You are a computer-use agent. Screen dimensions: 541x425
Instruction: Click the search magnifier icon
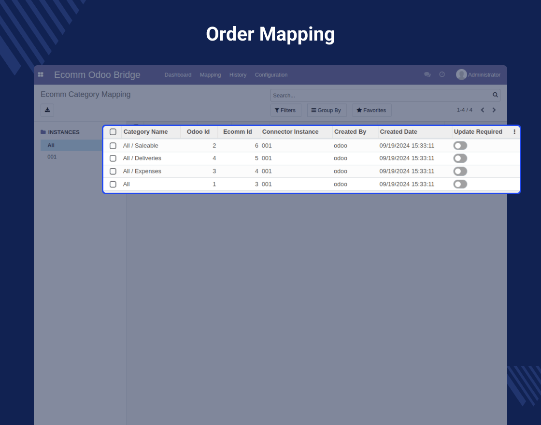pyautogui.click(x=495, y=95)
